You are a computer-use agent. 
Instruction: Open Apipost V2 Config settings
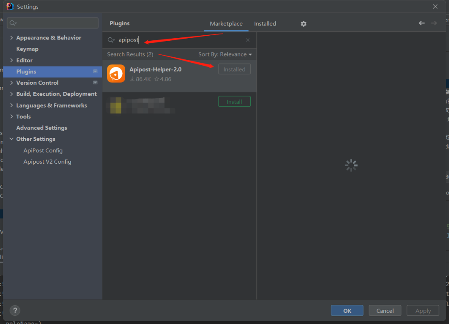(x=47, y=162)
